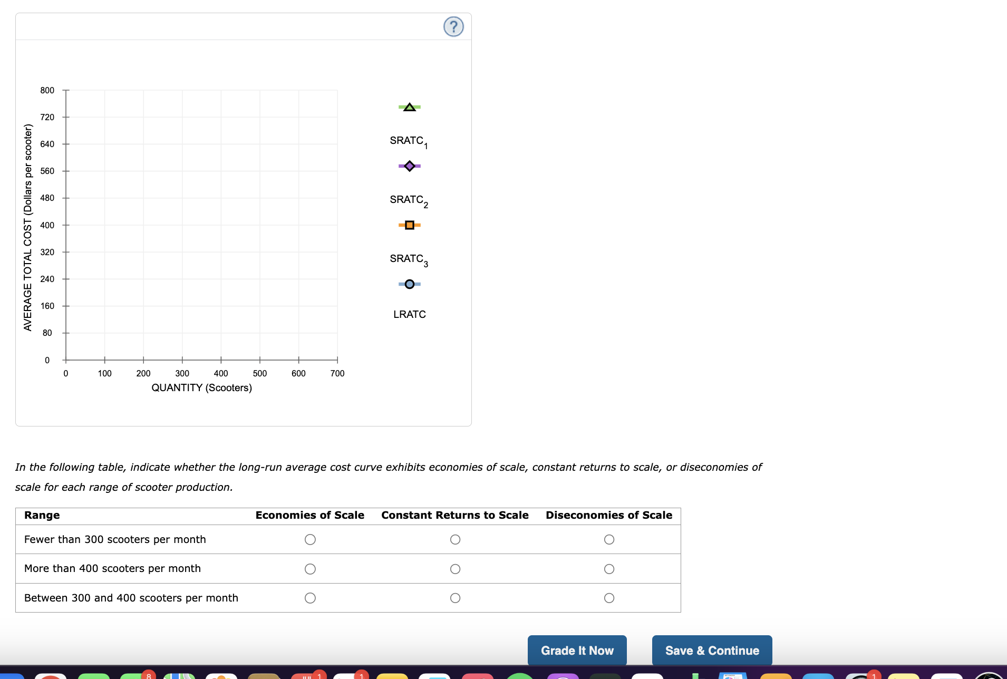The width and height of the screenshot is (1007, 679).
Task: Select the purple SRATC2 curve tool
Action: click(409, 166)
